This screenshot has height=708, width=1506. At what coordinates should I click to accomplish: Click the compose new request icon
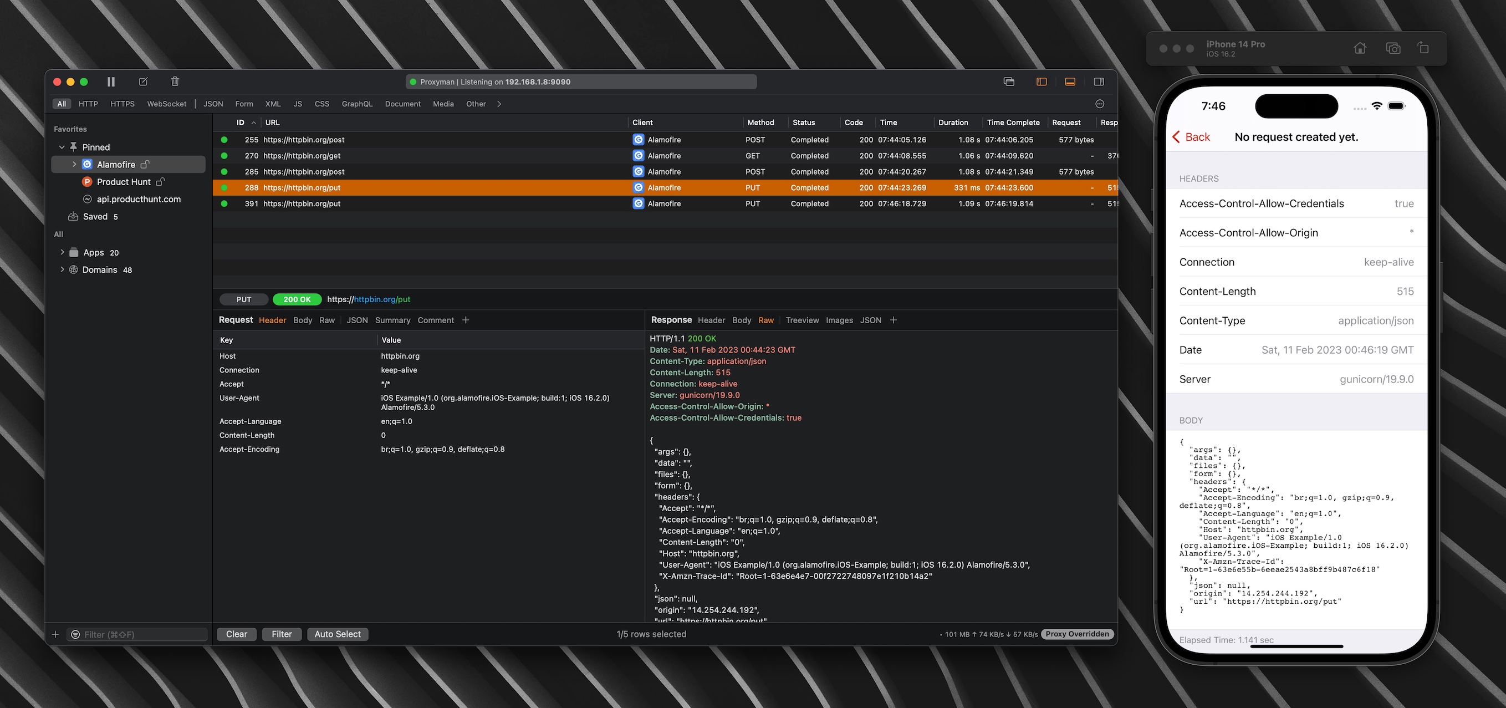(143, 82)
